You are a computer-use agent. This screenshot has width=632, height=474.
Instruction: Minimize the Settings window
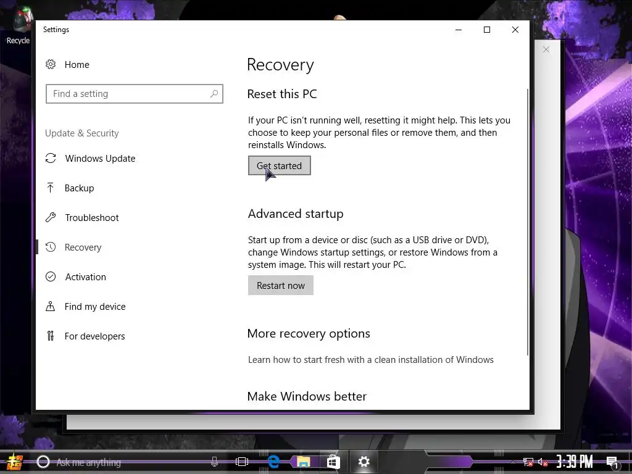(x=459, y=30)
